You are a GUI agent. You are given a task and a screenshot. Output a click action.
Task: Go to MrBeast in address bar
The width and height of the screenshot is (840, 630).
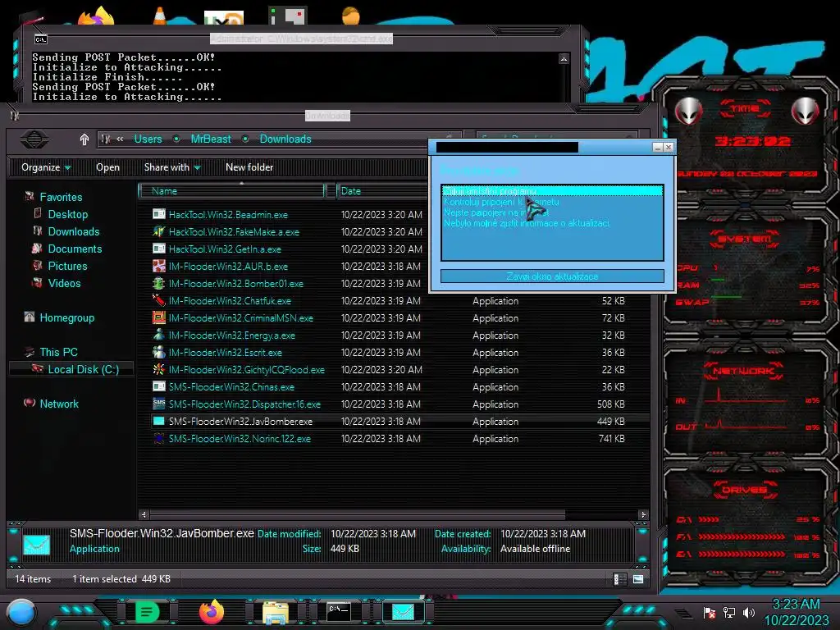[x=211, y=139]
